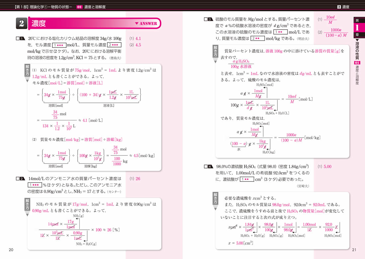Tick the checkbox beside question 3
The image size is (365, 259).
(206, 19)
